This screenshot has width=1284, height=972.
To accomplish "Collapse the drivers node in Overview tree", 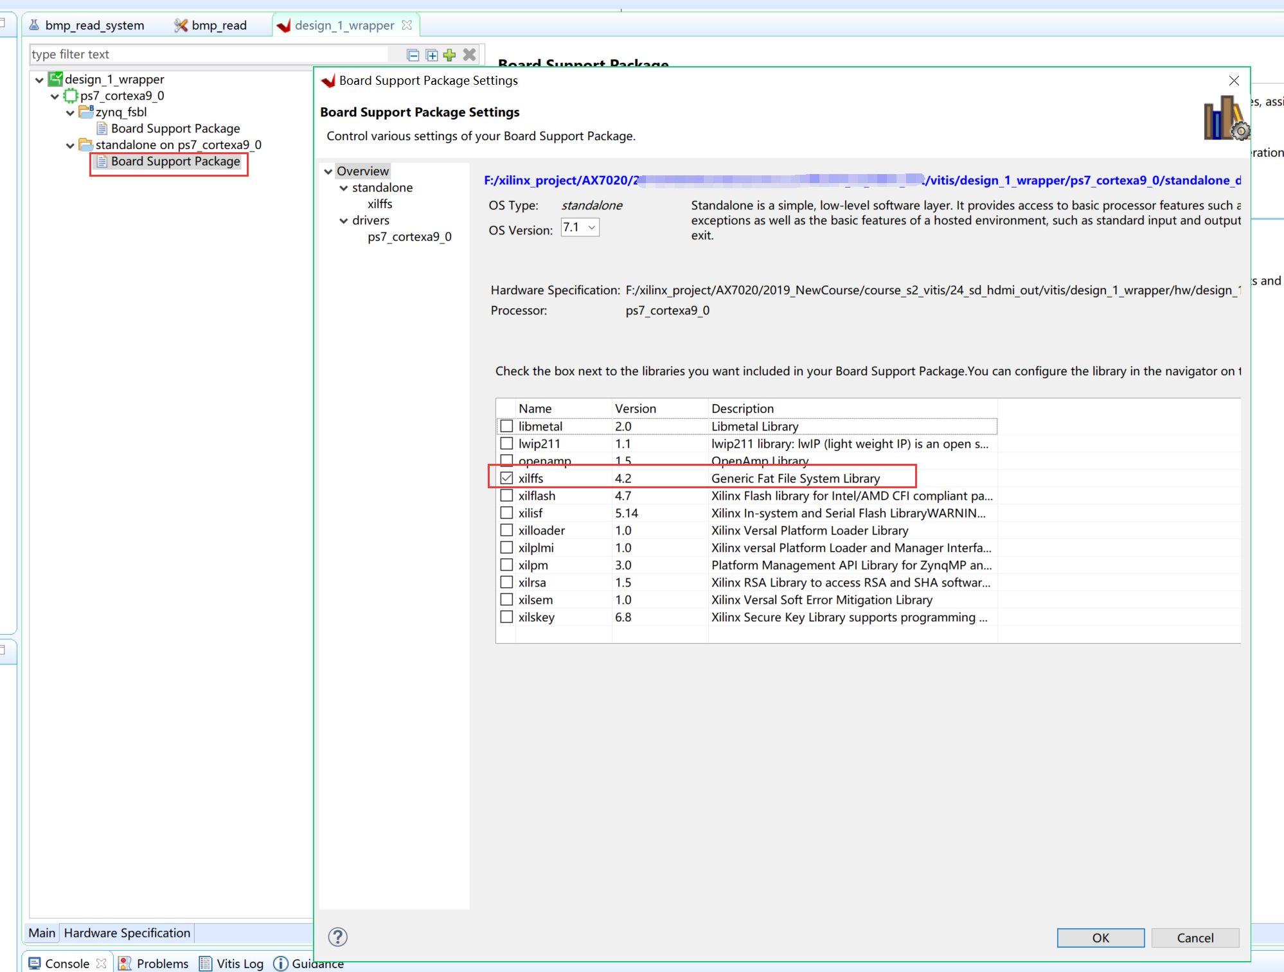I will click(x=344, y=220).
